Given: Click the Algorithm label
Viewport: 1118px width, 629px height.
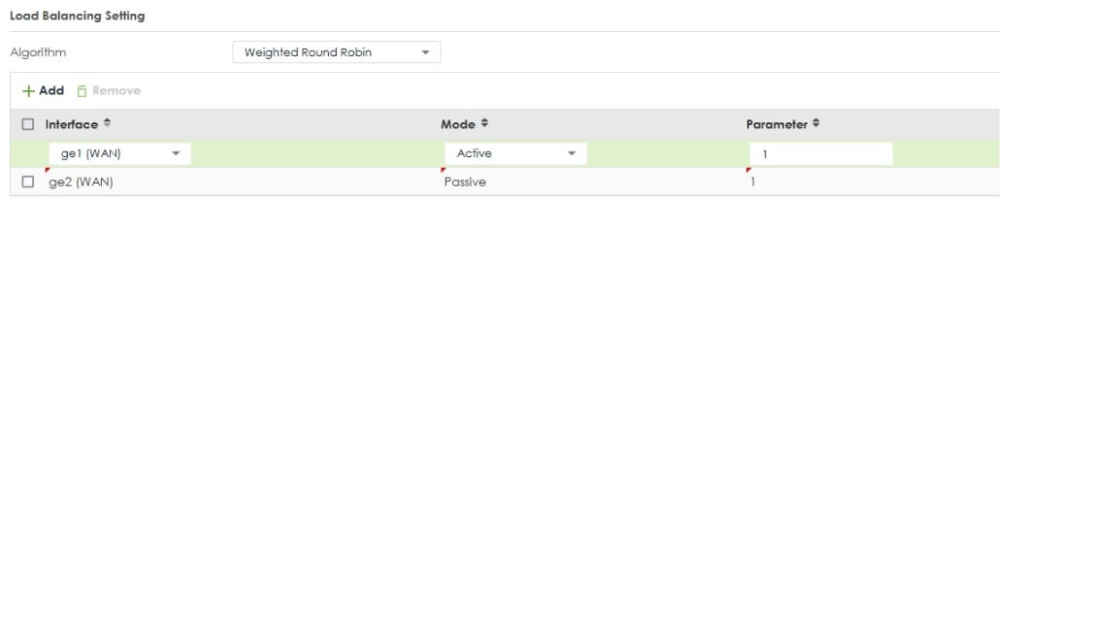Looking at the screenshot, I should (x=38, y=52).
